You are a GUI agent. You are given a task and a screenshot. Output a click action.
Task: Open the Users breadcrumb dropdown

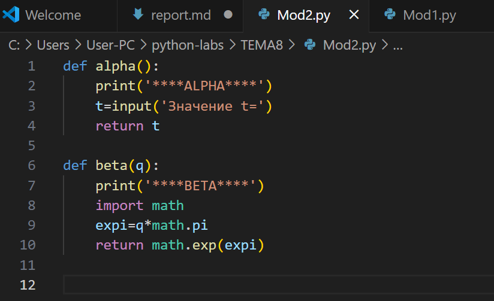click(53, 45)
